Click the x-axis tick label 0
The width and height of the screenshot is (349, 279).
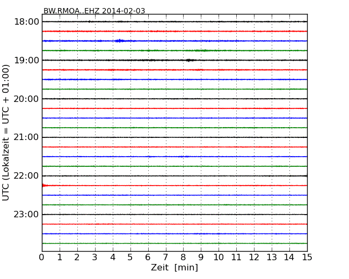click(x=42, y=258)
